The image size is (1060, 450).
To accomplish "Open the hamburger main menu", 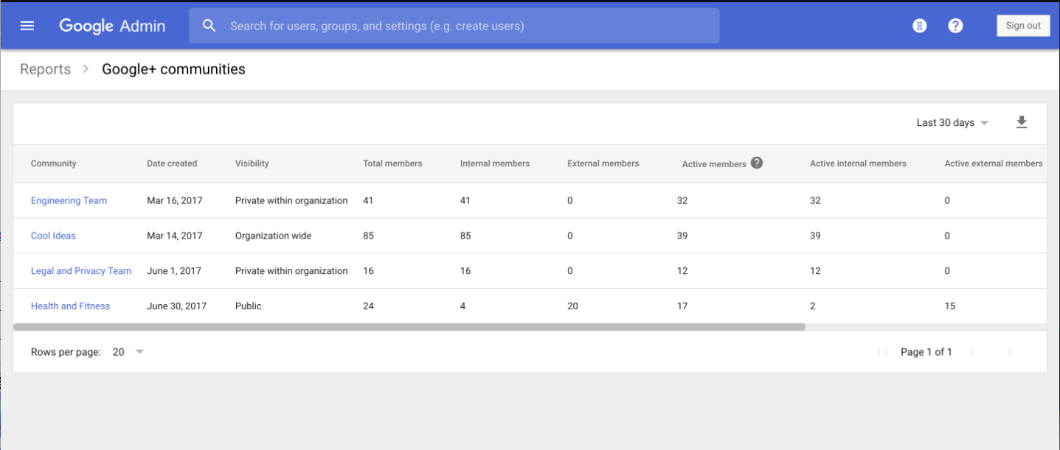I will 27,26.
